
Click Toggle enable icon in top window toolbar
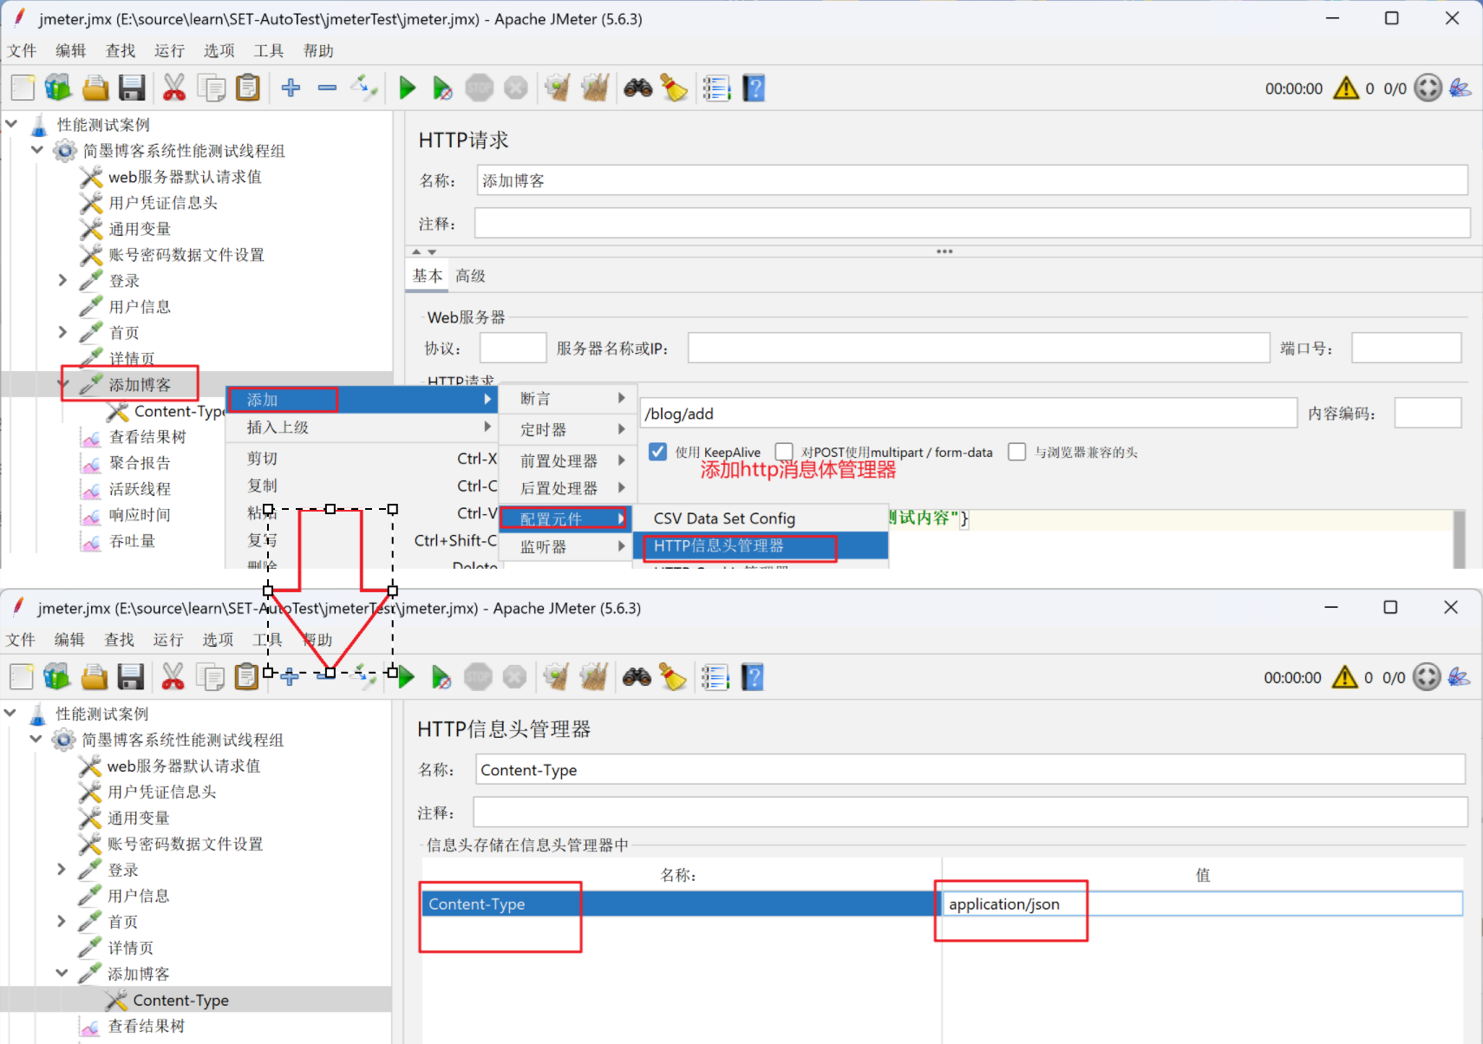pyautogui.click(x=364, y=88)
